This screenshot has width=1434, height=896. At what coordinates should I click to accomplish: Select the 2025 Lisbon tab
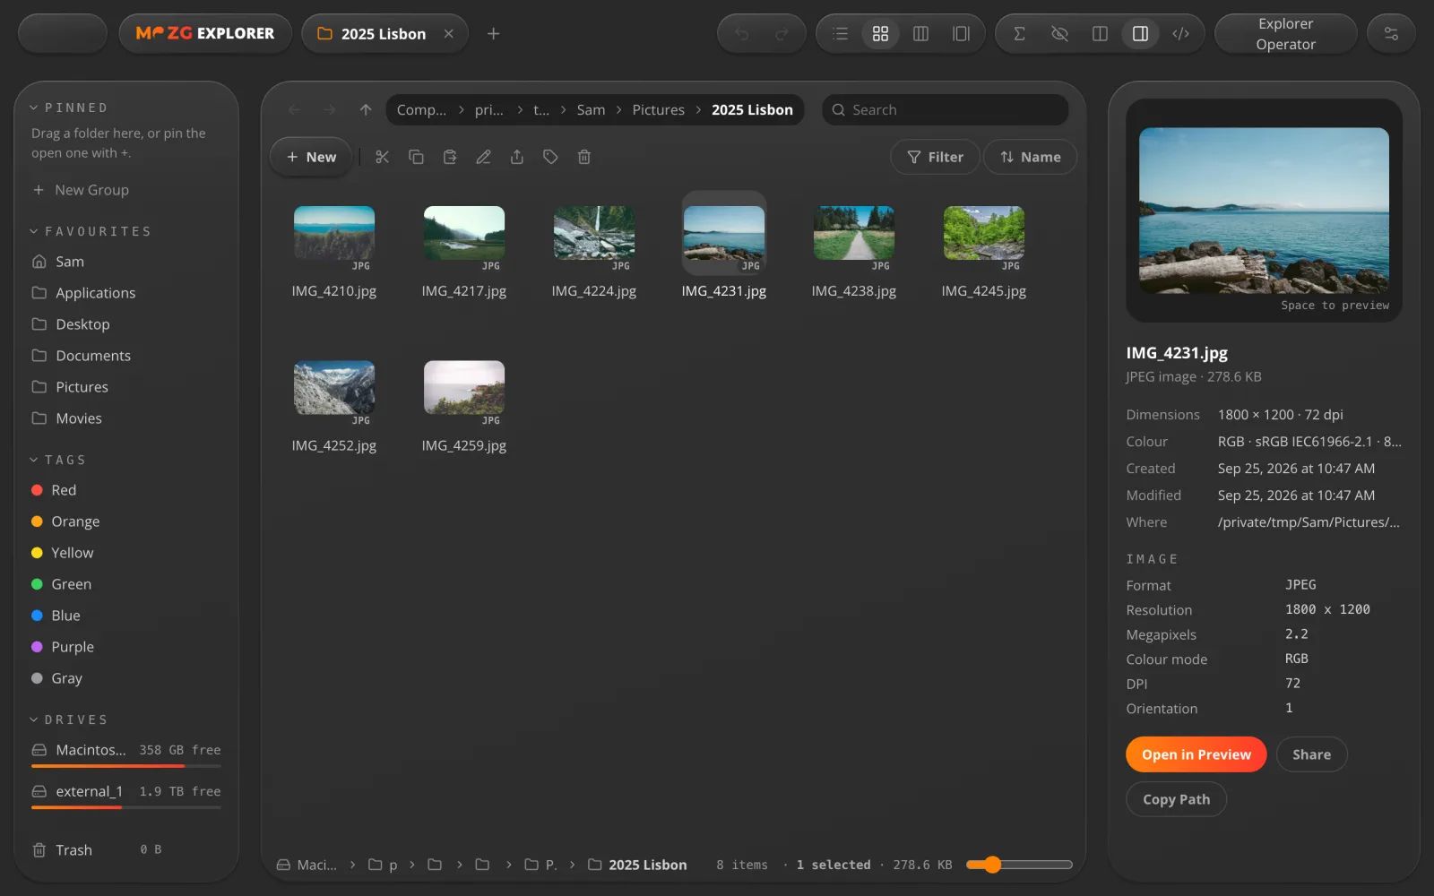pos(384,34)
